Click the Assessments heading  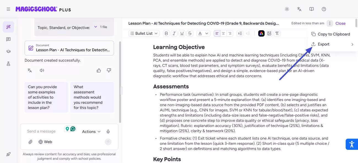(x=171, y=86)
